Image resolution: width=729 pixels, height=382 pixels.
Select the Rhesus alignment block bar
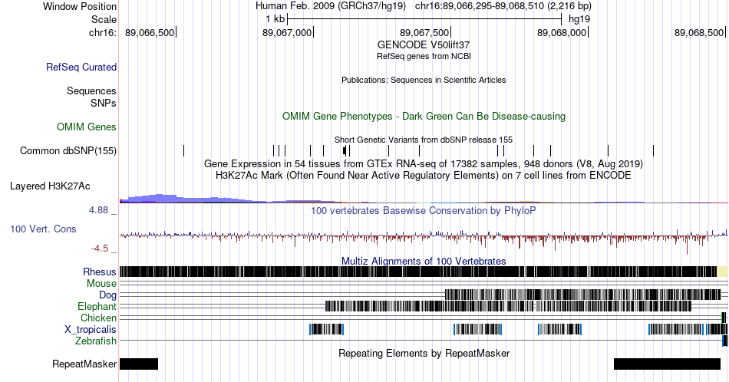click(x=418, y=272)
